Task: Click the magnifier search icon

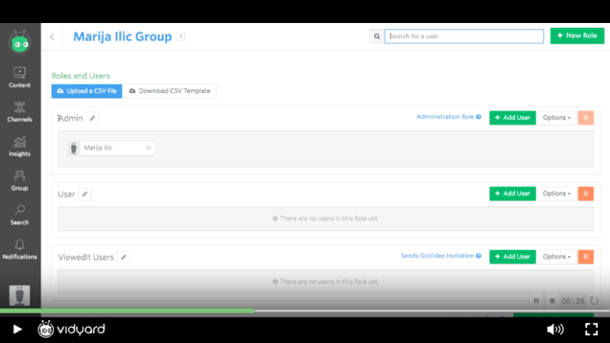Action: 376,37
